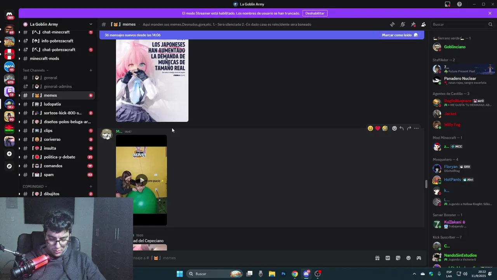The height and width of the screenshot is (280, 497).
Task: Open the message more options ellipsis
Action: click(416, 128)
